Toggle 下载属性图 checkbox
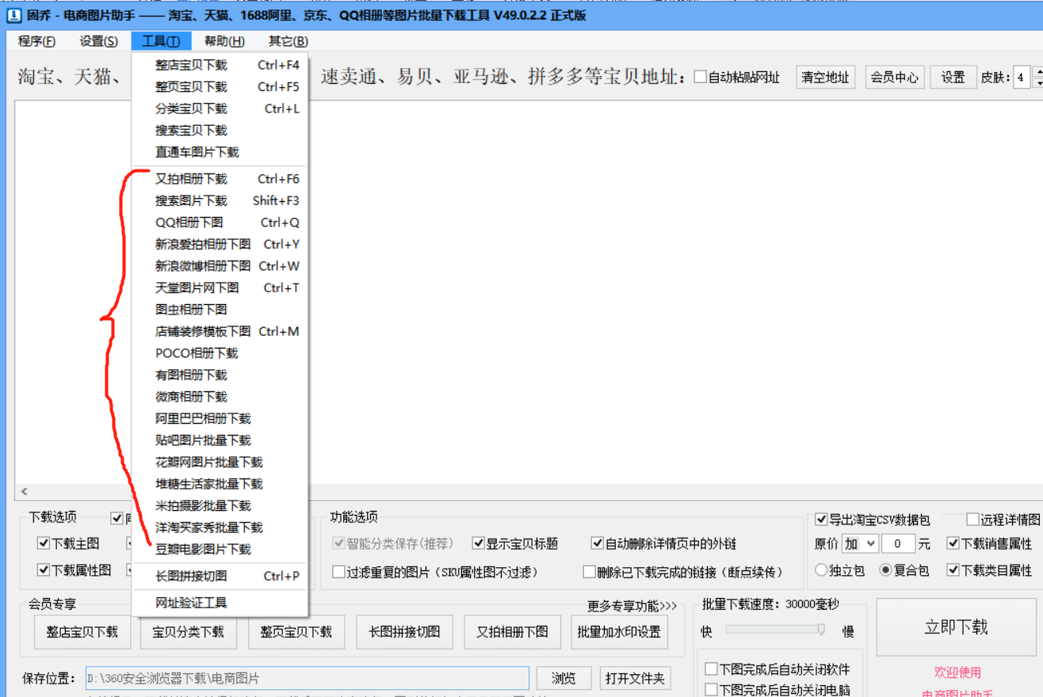Viewport: 1043px width, 697px height. click(x=44, y=570)
